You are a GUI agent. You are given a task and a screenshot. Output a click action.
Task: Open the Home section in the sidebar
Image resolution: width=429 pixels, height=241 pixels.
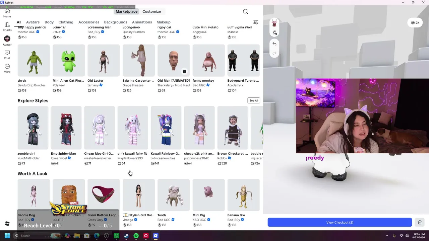coord(7,13)
